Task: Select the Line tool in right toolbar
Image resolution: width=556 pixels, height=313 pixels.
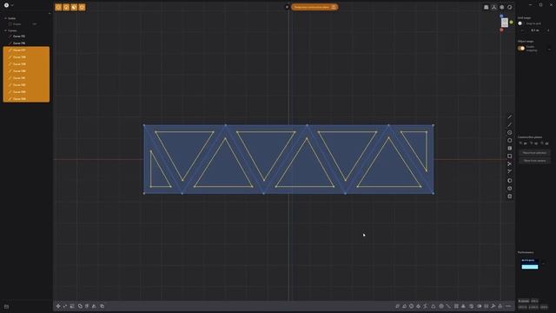Action: point(510,117)
